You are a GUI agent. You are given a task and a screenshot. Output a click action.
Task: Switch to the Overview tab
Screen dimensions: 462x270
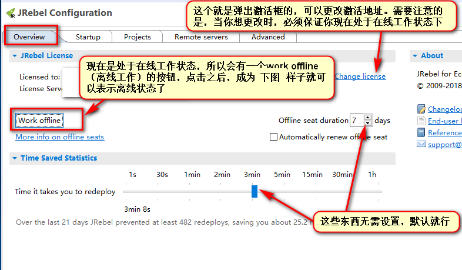pos(29,37)
